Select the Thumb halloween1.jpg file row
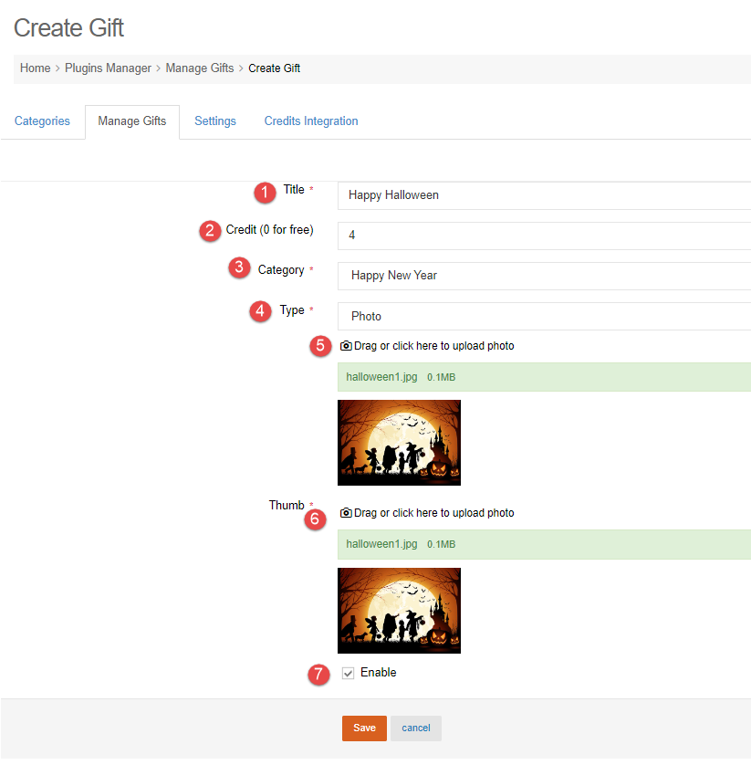Screen dimensions: 751x765 pyautogui.click(x=544, y=544)
